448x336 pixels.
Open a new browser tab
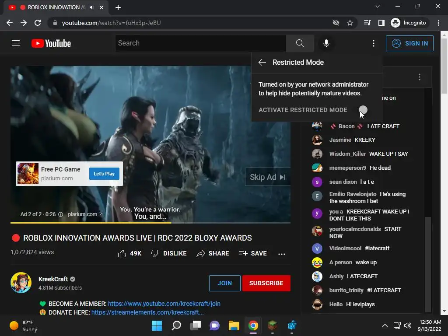tap(118, 7)
